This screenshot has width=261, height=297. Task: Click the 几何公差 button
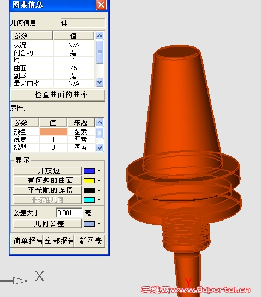[48, 224]
